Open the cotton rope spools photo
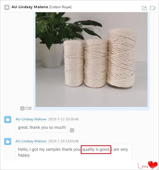The height and width of the screenshot is (170, 159). pos(91,59)
